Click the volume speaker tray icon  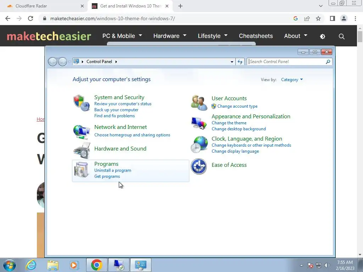[327, 265]
